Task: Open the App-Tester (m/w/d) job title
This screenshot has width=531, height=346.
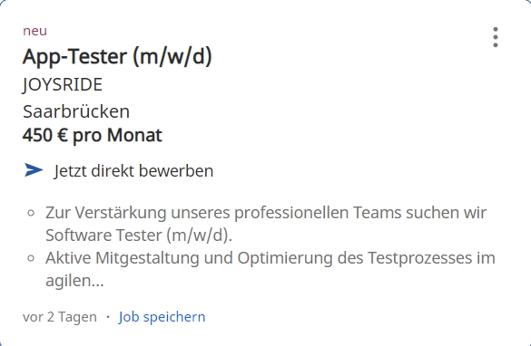Action: 117,56
